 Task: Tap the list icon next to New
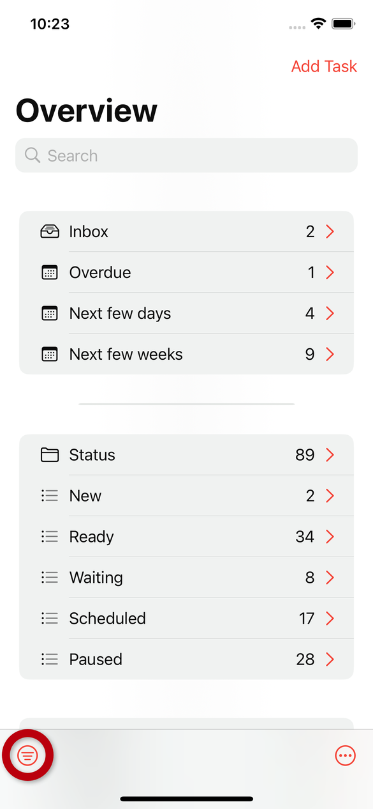coord(50,495)
